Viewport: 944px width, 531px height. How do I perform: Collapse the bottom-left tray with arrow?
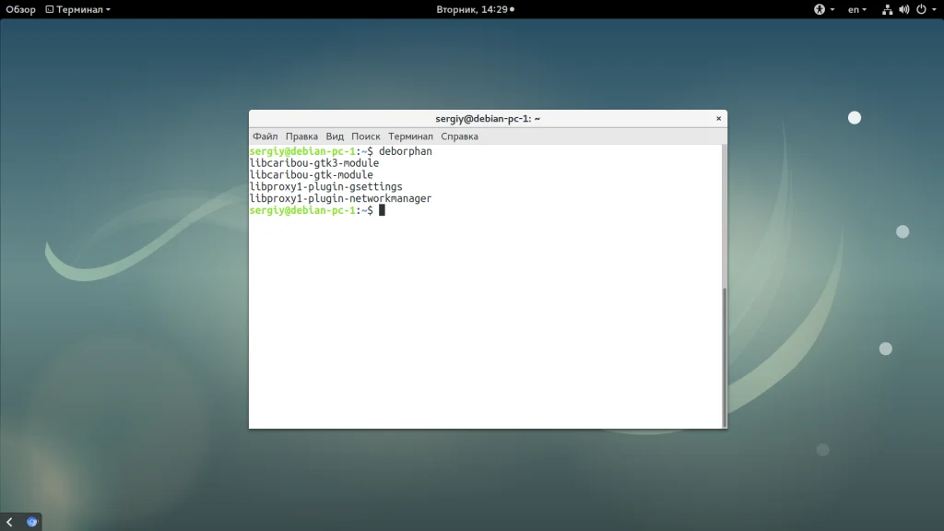(x=9, y=522)
